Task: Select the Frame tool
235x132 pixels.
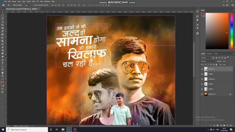Action: 3,28
